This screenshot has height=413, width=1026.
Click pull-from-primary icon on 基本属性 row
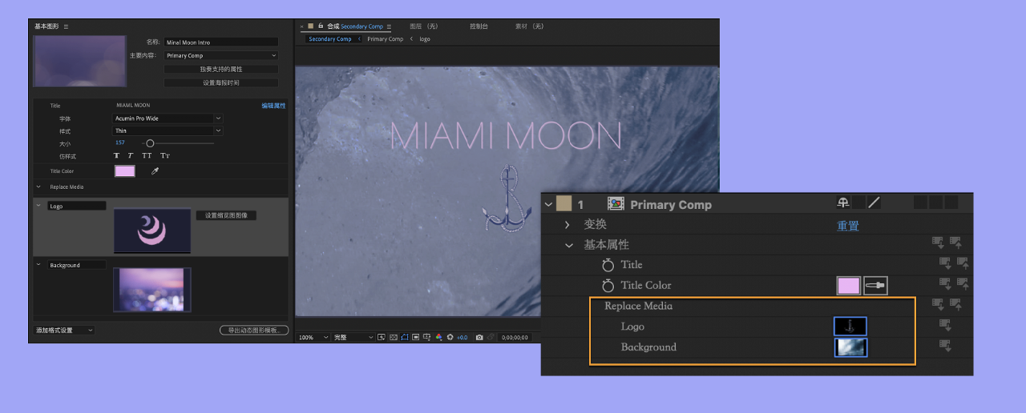click(x=938, y=243)
